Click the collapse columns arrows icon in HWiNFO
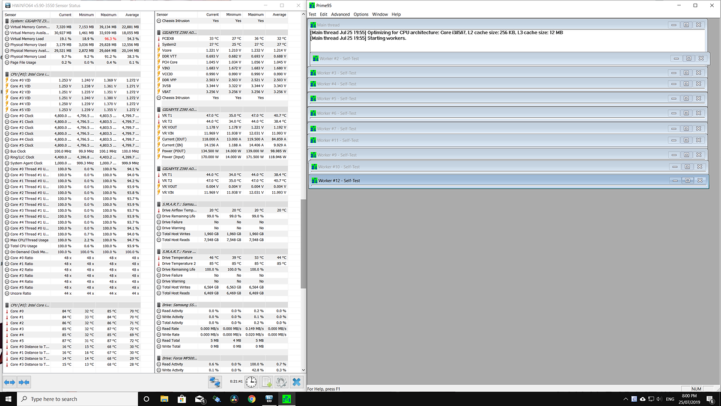Screen dimensions: 721x406 (24, 382)
